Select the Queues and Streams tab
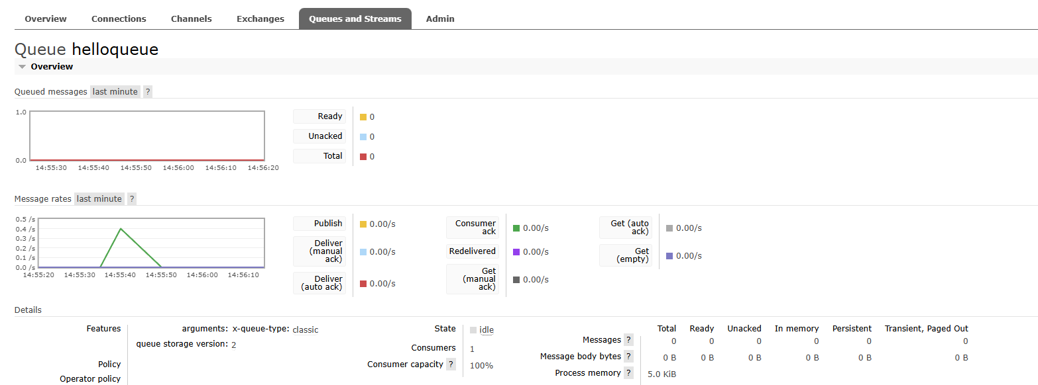 (x=355, y=19)
